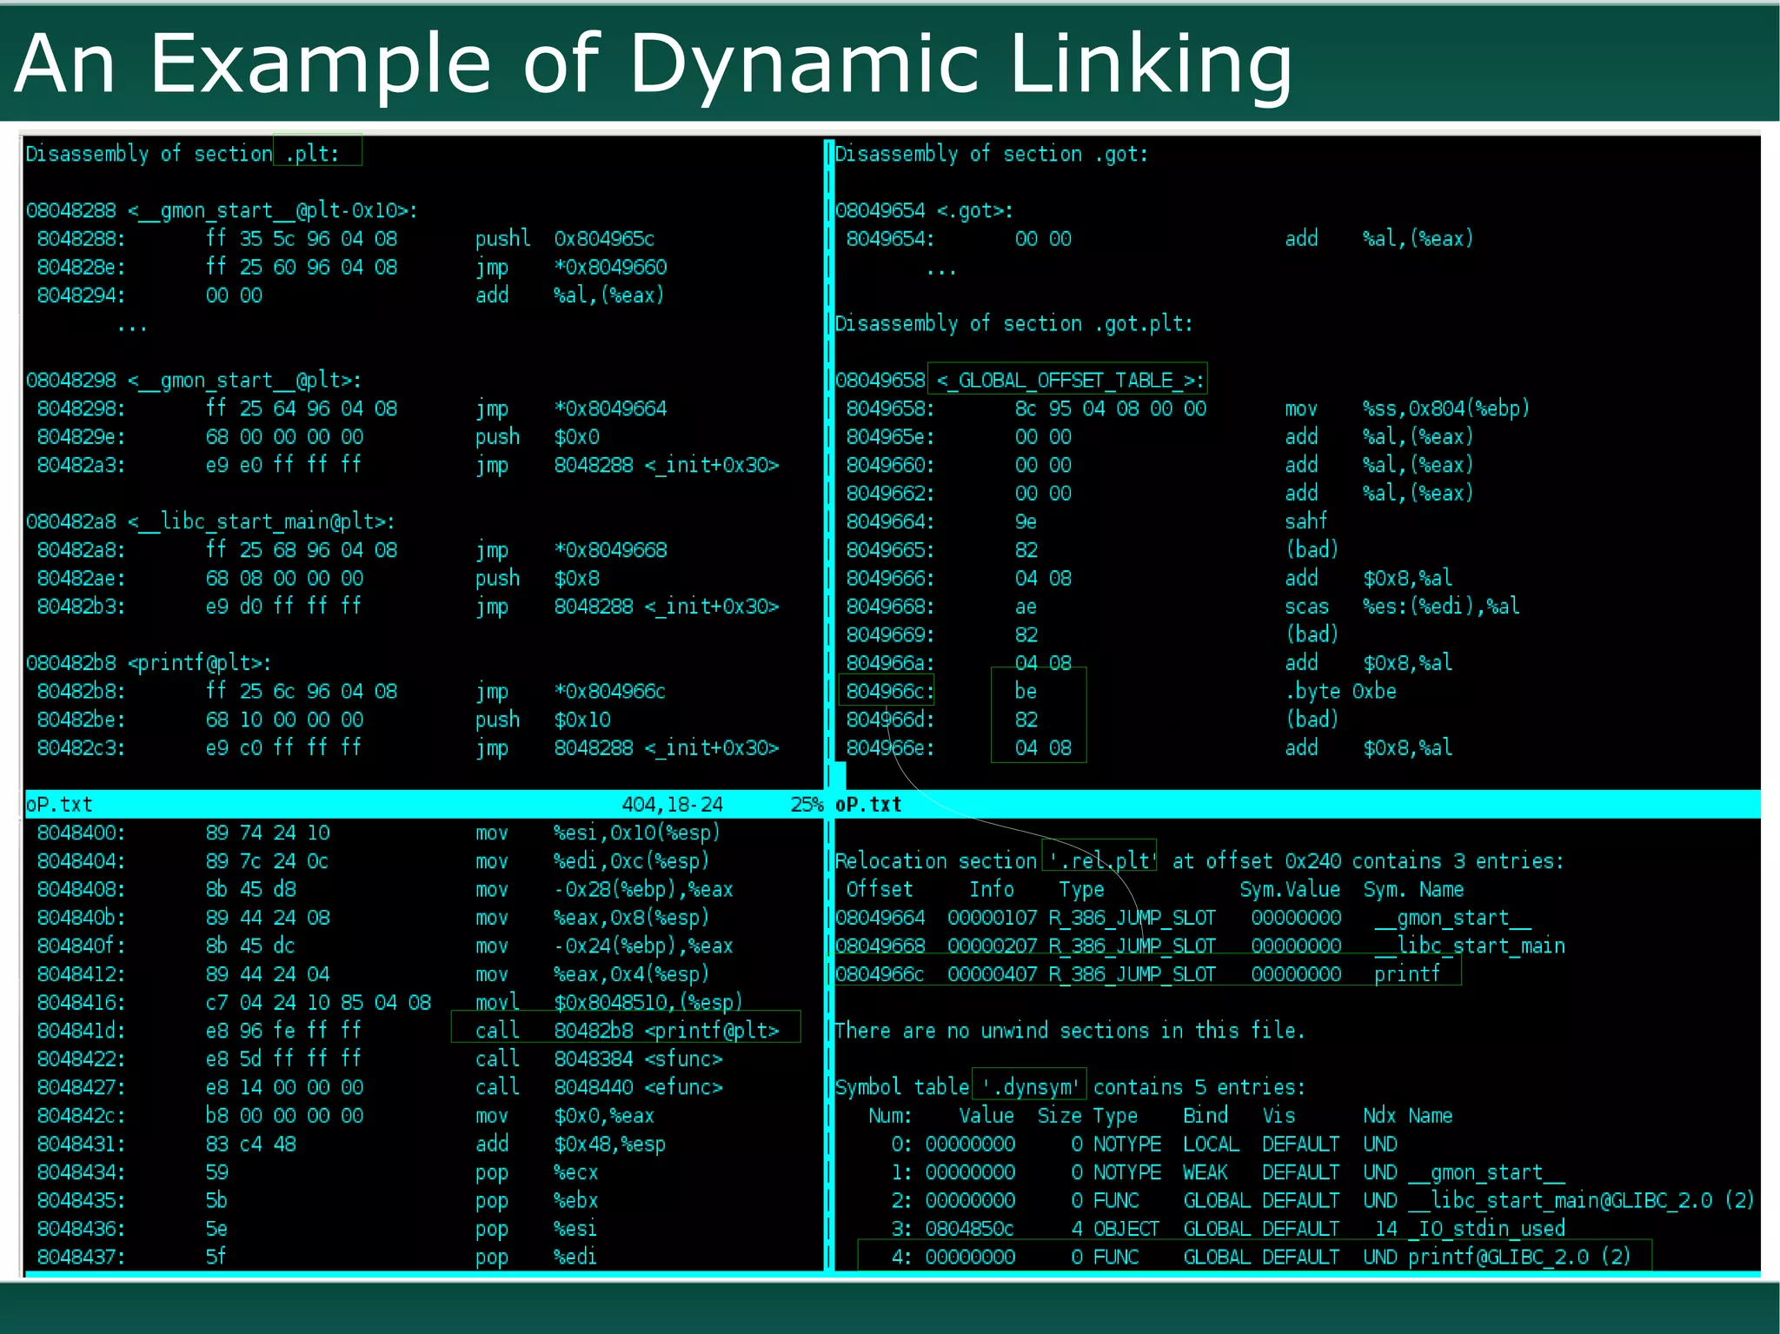1780x1334 pixels.
Task: Click the 'call 80482b8 <printf@plt>' instruction
Action: click(627, 1030)
